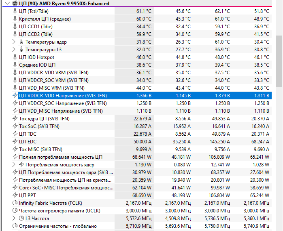Select the ЦП TDC row label

(28, 134)
